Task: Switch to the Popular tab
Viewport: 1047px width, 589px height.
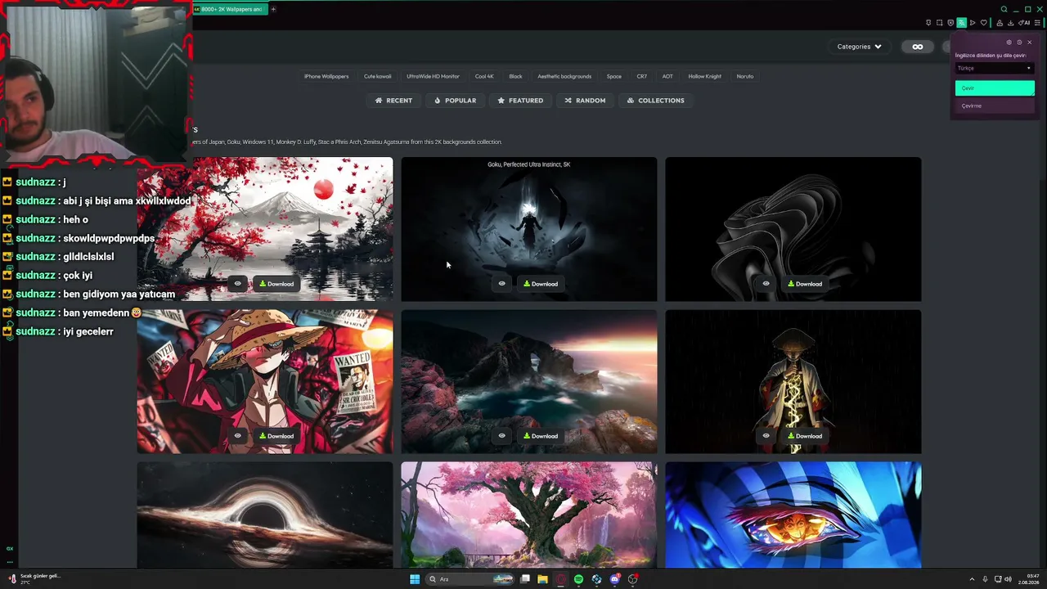Action: pos(455,101)
